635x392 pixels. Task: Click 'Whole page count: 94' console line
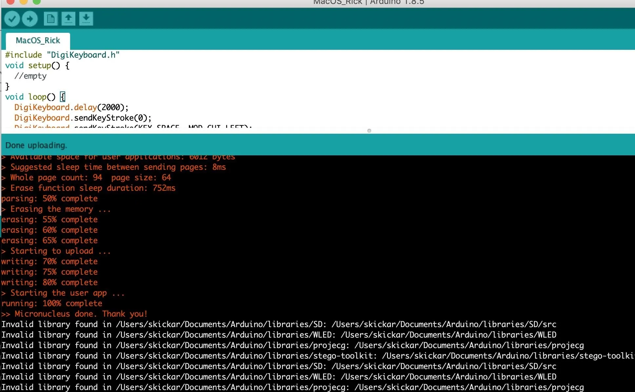click(x=86, y=177)
